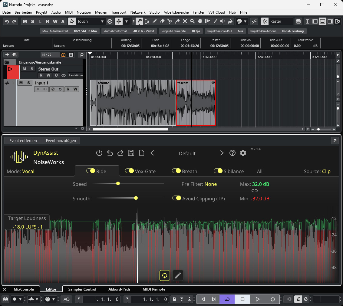
Task: Save the DynAssist preset with disk icon
Action: tap(131, 153)
